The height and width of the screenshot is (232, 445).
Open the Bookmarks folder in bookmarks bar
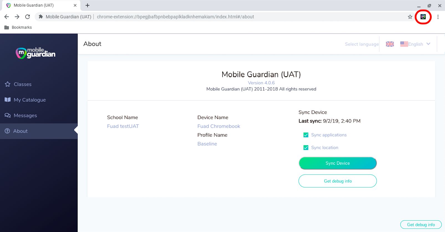[x=18, y=27]
